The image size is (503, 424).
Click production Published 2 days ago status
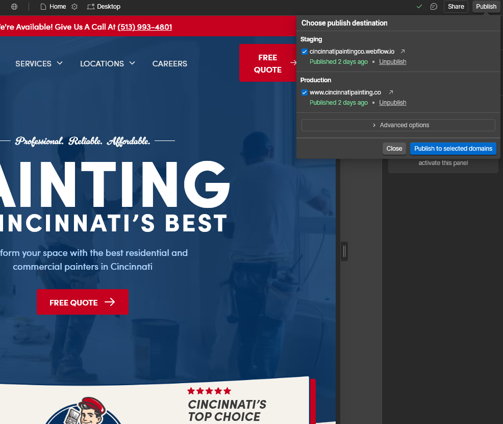pos(338,103)
